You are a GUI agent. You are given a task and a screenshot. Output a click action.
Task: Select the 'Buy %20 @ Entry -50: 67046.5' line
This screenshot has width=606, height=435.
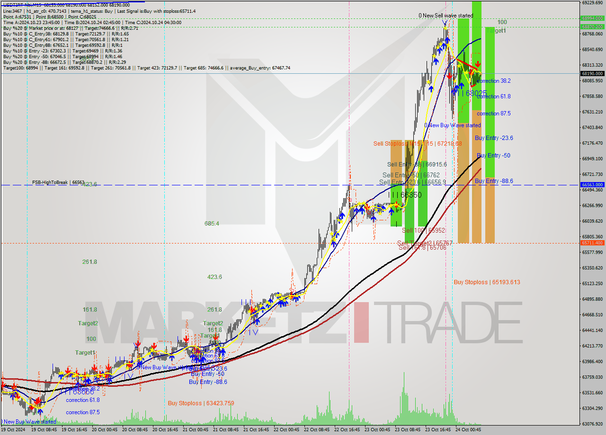tap(62, 56)
